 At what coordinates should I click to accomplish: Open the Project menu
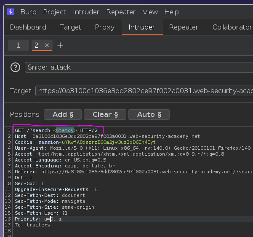tap(54, 12)
